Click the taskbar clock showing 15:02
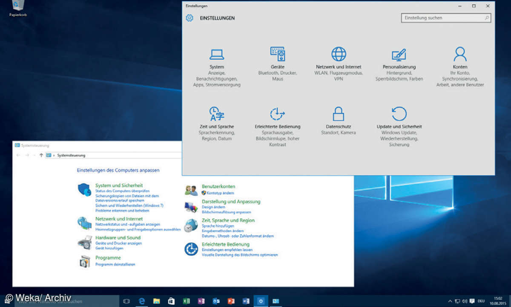Image resolution: width=511 pixels, height=307 pixels. click(x=498, y=301)
